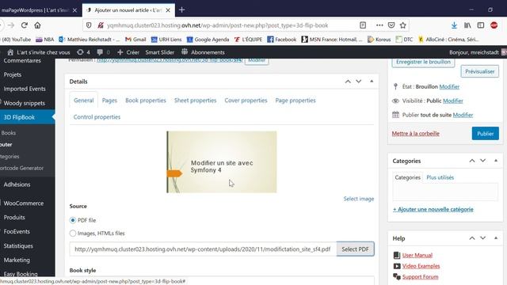The height and width of the screenshot is (285, 507).
Task: Collapse the Help panel triangle
Action: (496, 238)
